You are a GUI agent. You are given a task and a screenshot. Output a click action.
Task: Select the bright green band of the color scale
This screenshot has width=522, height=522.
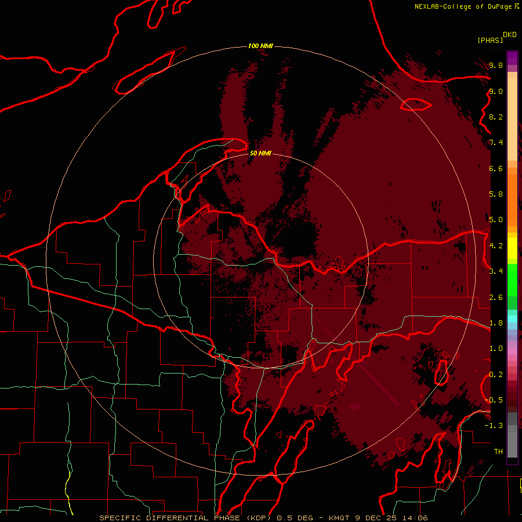(512, 280)
